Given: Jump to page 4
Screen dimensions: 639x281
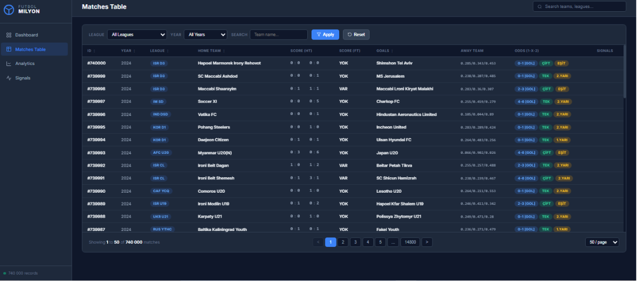Looking at the screenshot, I should click(368, 242).
